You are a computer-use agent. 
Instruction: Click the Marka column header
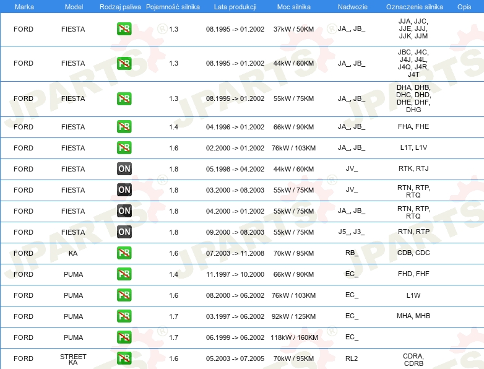(x=24, y=7)
